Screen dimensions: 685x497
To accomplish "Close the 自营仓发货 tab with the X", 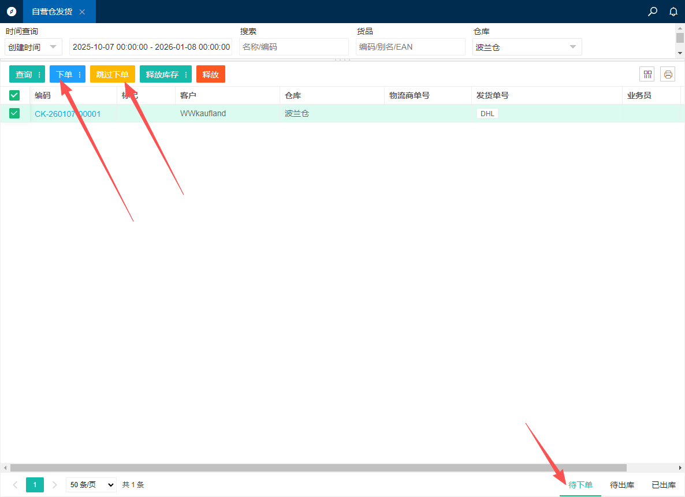I will (x=82, y=12).
